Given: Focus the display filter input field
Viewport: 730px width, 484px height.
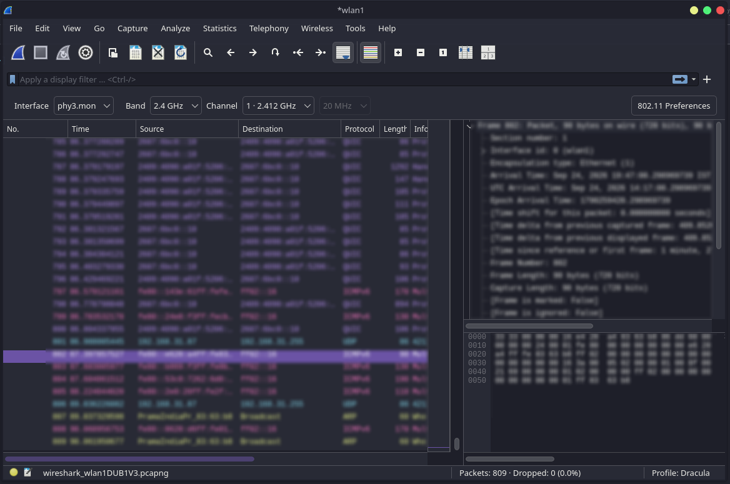Looking at the screenshot, I should [x=344, y=79].
